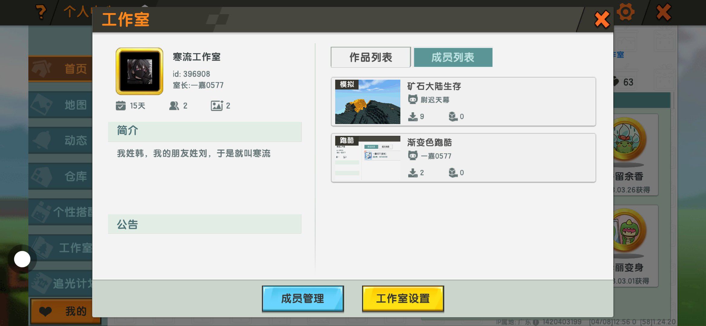Screen dimensions: 706x326
Task: Open 工作室设置 yellow button
Action: pyautogui.click(x=402, y=299)
